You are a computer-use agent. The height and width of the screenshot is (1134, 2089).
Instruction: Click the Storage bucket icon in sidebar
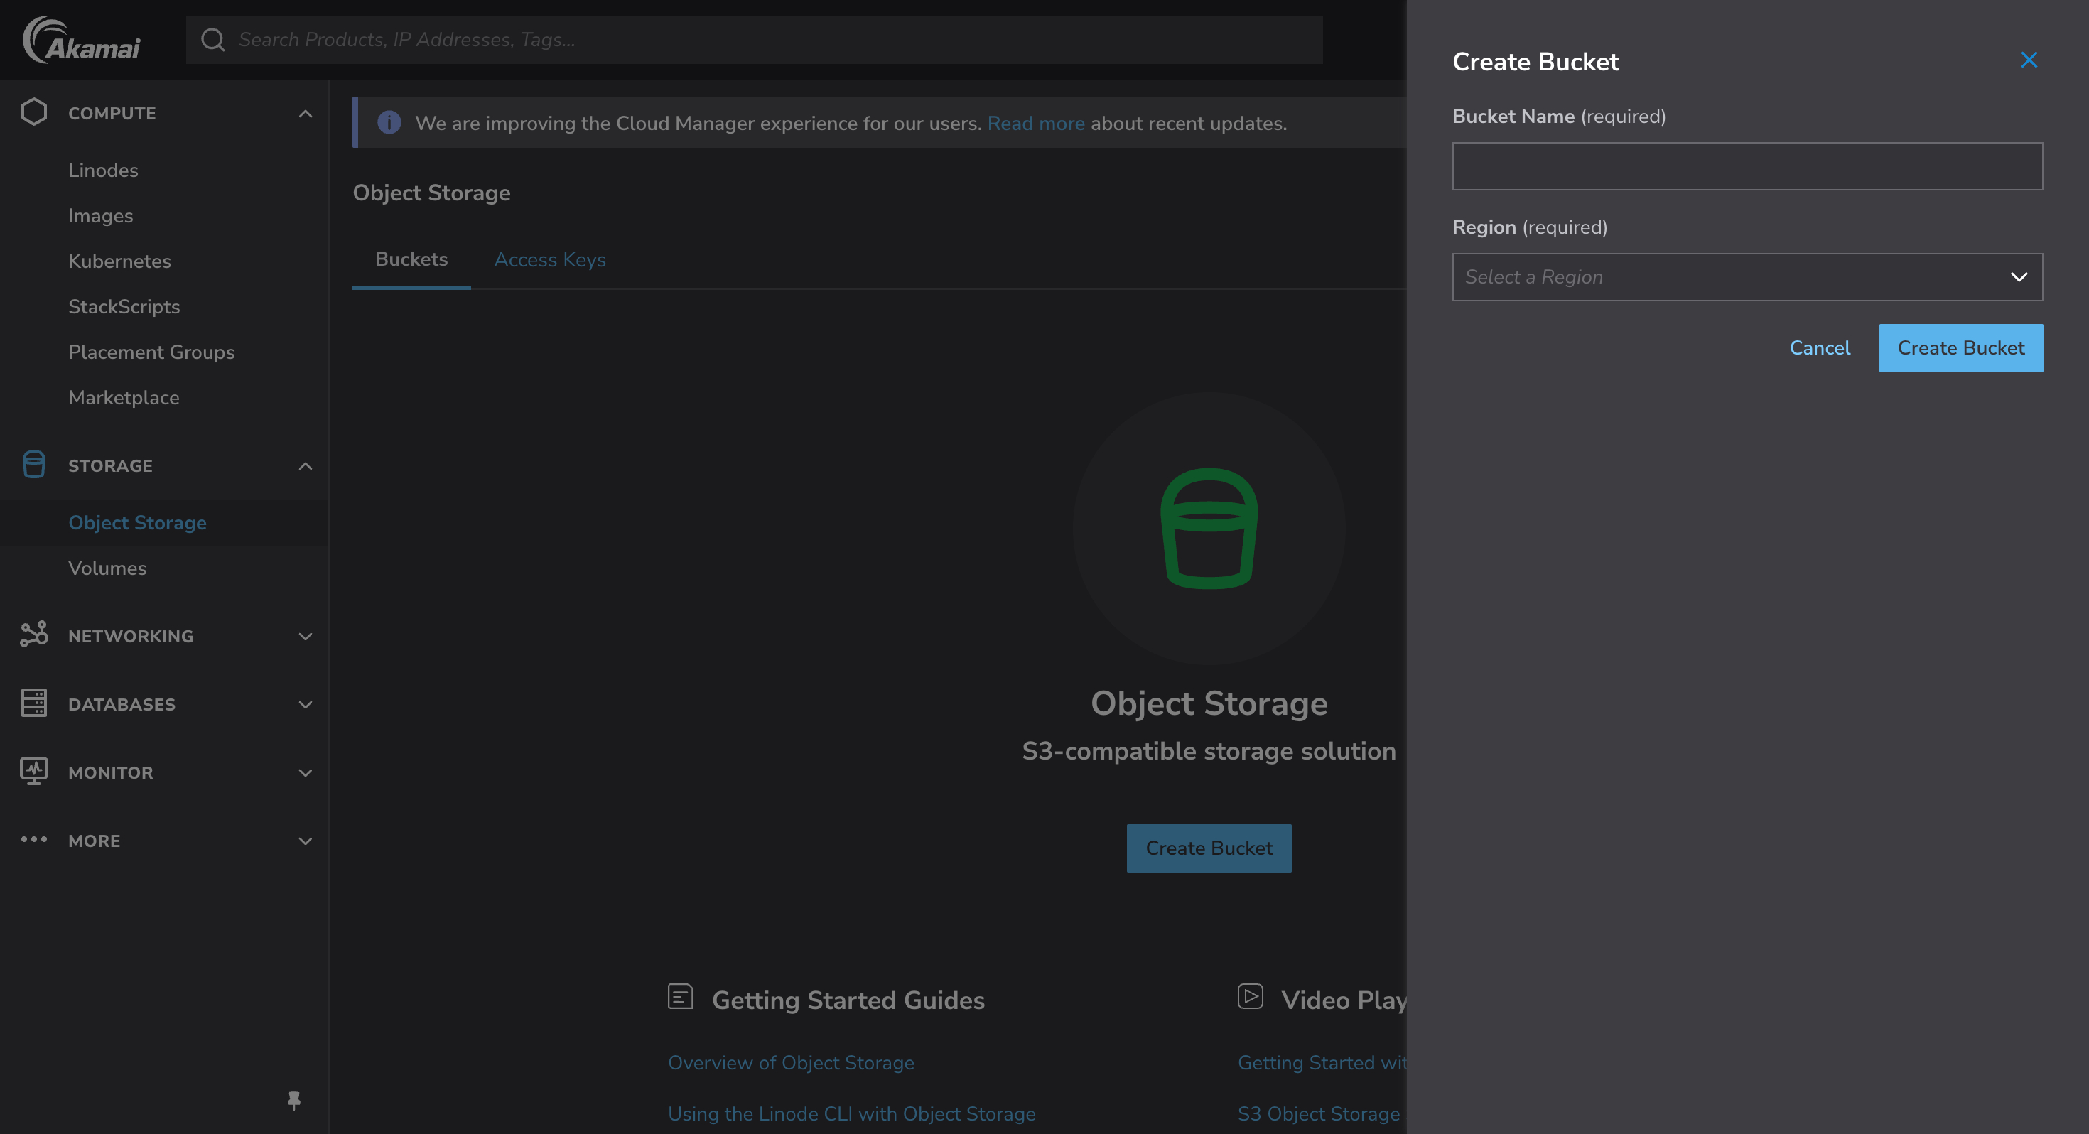(33, 465)
